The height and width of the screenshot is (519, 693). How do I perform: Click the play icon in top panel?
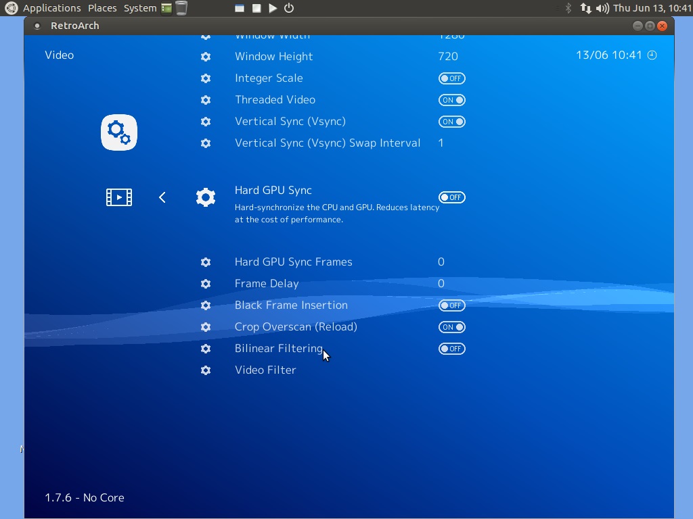[x=273, y=8]
